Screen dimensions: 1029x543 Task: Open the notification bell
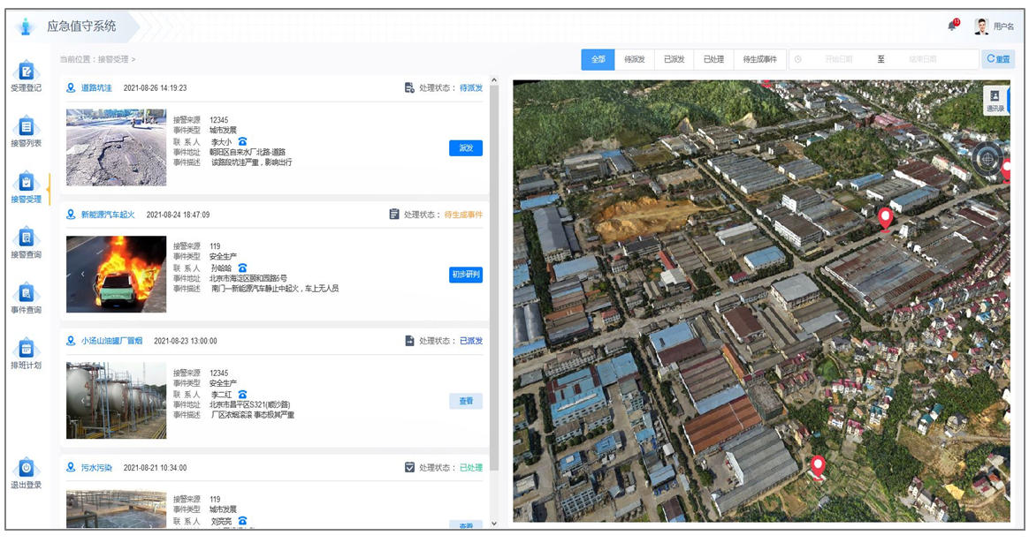point(952,26)
